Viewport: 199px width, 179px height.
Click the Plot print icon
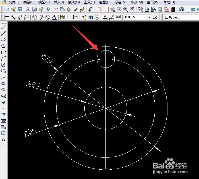28,9
